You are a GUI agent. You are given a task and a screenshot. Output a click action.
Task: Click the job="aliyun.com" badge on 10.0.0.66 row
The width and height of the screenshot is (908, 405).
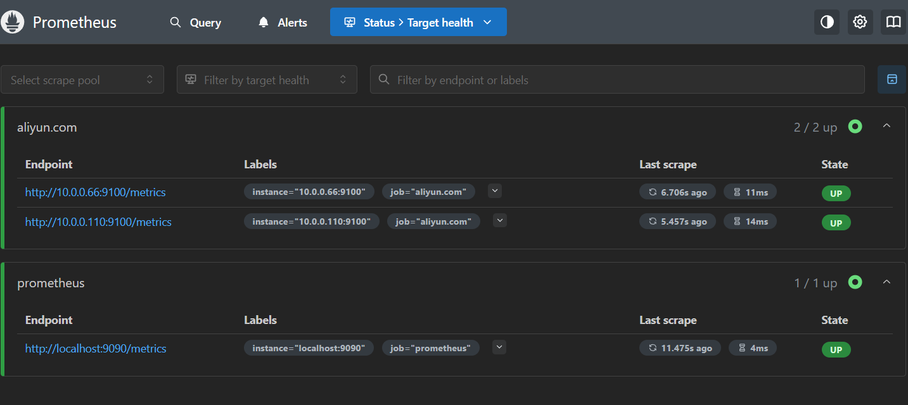click(428, 192)
